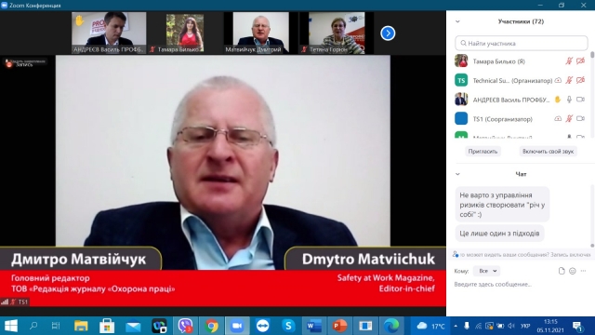This screenshot has height=335, width=595.
Task: Open Microsoft Word from the taskbar
Action: click(x=314, y=326)
